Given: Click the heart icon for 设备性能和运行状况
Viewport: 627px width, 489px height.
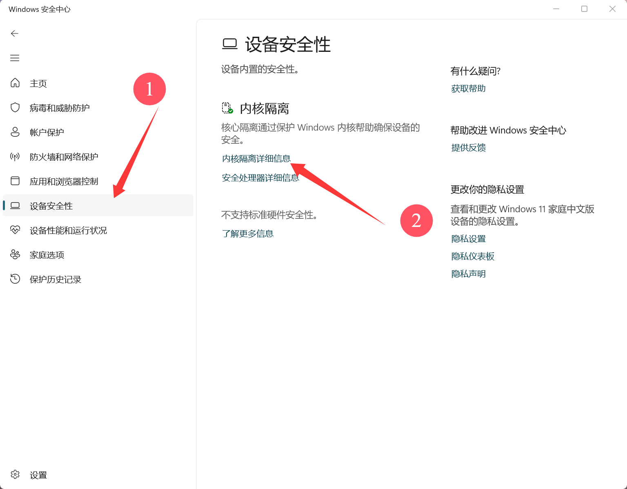Looking at the screenshot, I should coord(15,230).
